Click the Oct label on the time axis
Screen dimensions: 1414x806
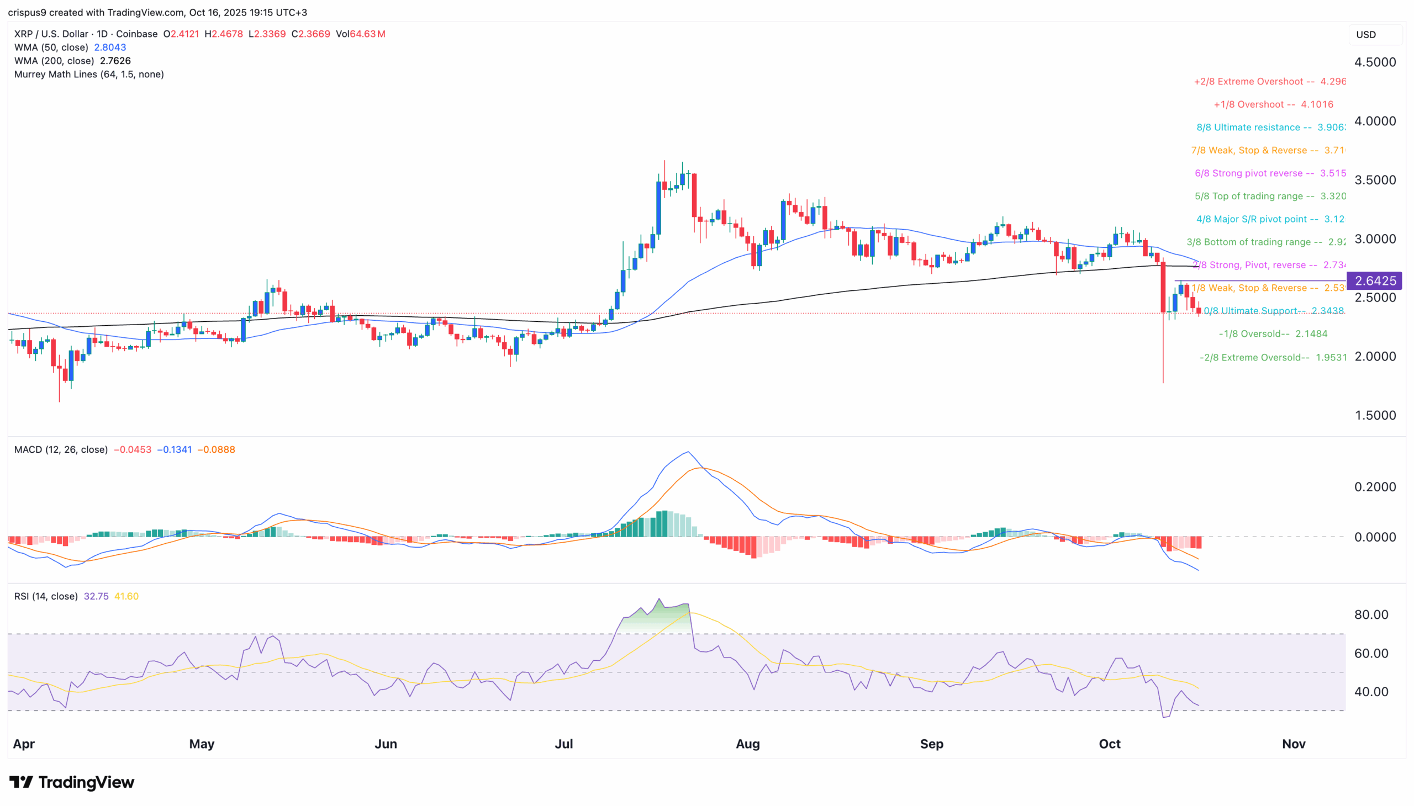tap(1110, 744)
